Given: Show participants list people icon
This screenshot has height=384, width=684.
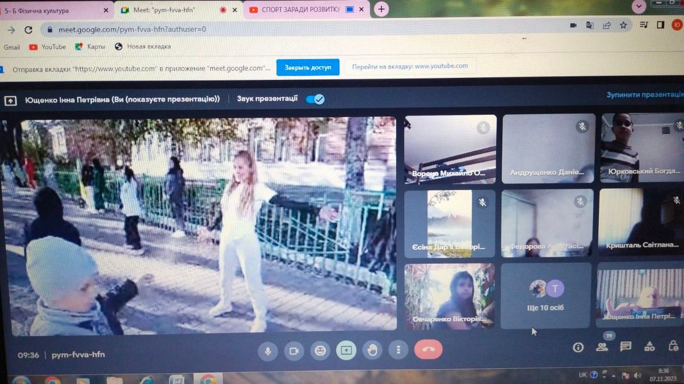Looking at the screenshot, I should pos(602,346).
